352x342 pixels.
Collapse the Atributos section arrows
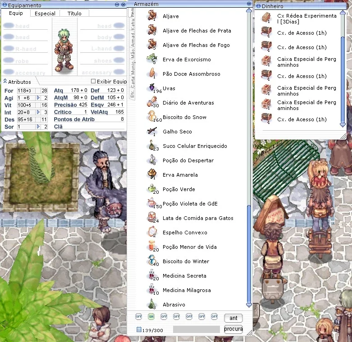[5, 81]
